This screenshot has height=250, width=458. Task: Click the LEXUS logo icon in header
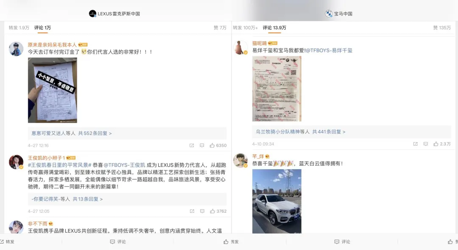pyautogui.click(x=92, y=14)
